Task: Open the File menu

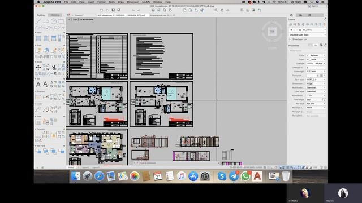Action: tap(66, 2)
